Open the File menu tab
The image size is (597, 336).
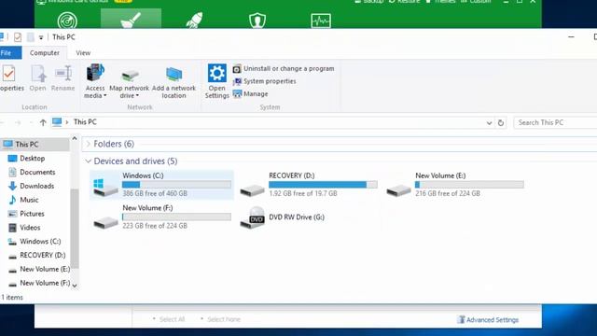click(10, 53)
